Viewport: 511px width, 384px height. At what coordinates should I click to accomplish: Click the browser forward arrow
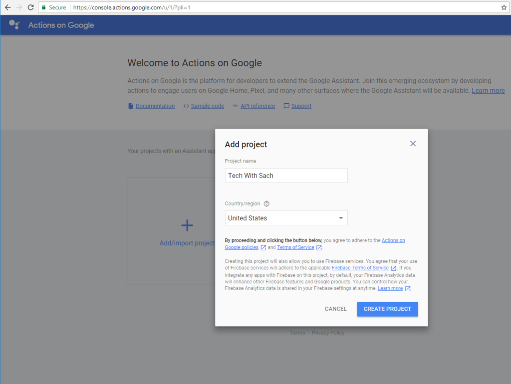coord(19,7)
